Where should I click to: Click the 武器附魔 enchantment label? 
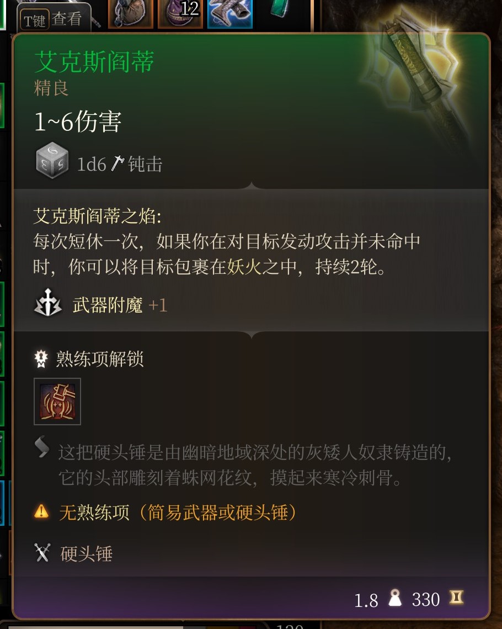click(x=108, y=305)
